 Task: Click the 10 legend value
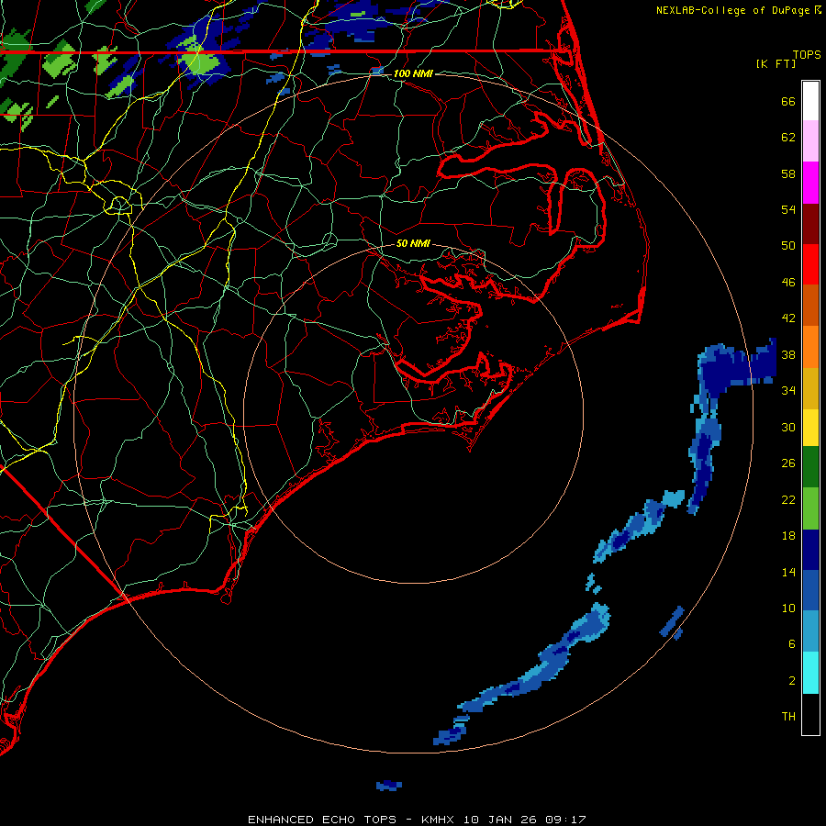coord(788,608)
